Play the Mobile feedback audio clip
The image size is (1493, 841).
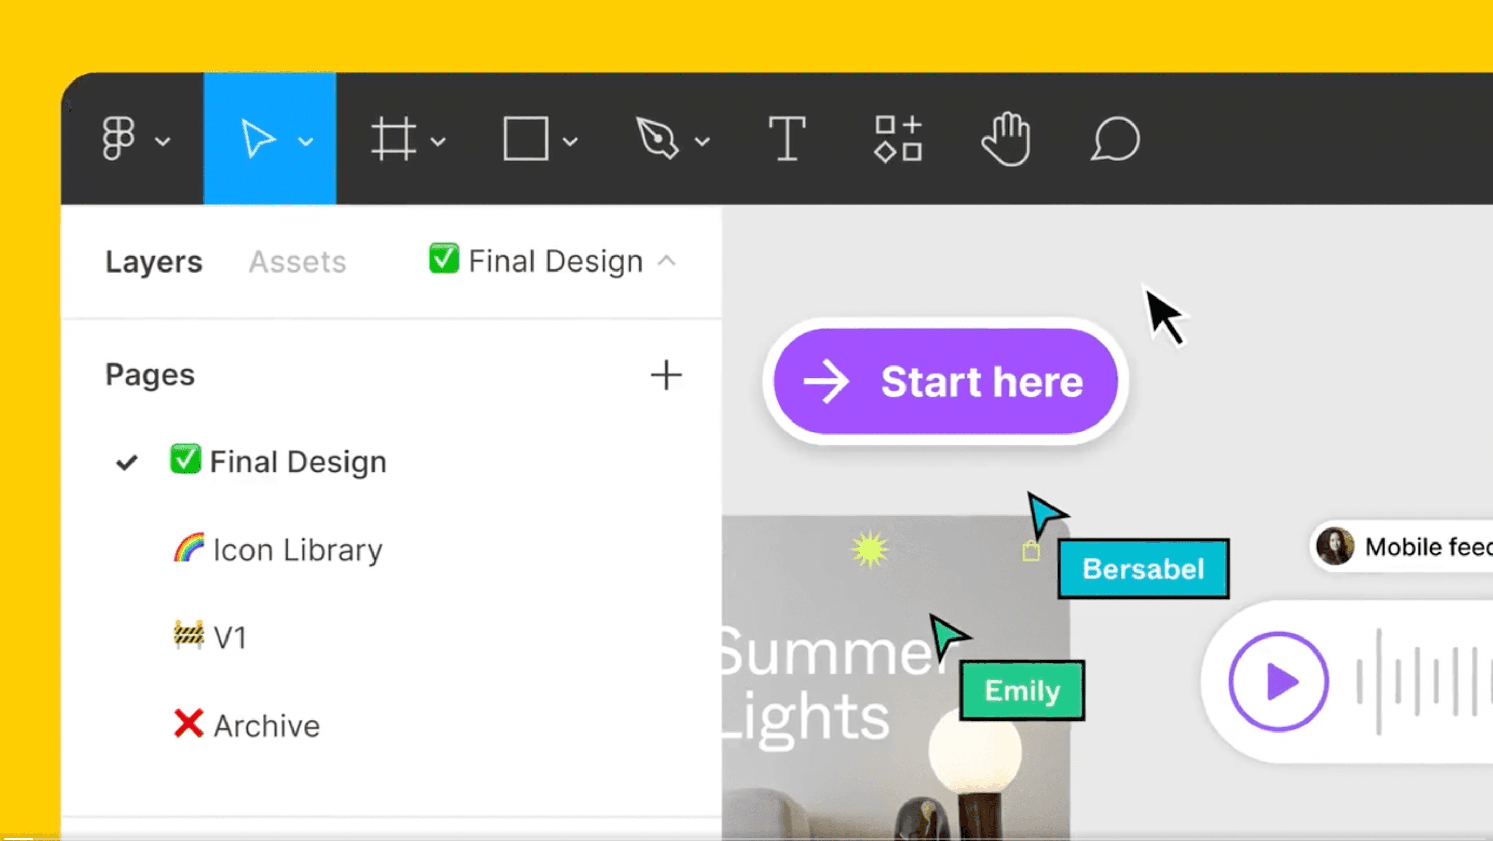(1278, 681)
